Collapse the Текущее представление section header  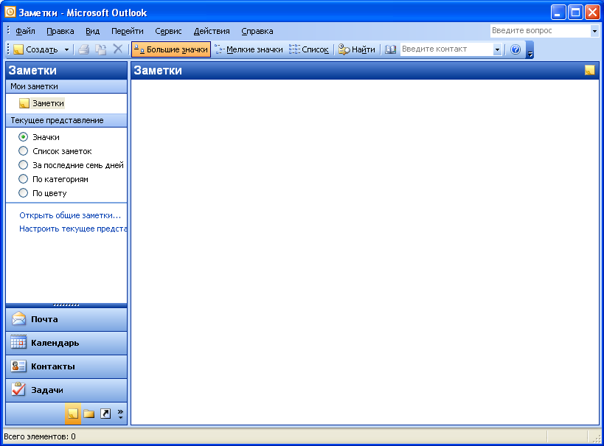(x=66, y=120)
